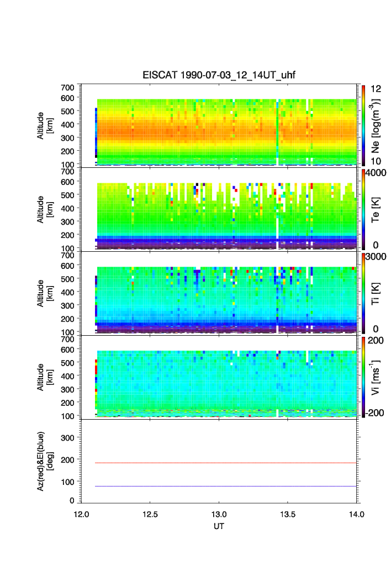Click the Vi [ms-1] colorbar label
Screen dimensions: 391x587
coord(378,378)
